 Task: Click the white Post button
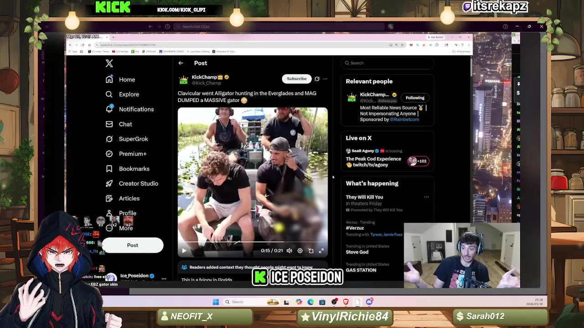[132, 245]
